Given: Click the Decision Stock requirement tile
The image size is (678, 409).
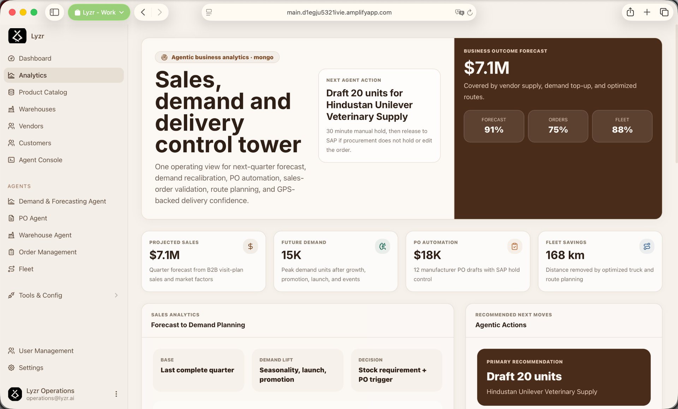Looking at the screenshot, I should click(x=397, y=370).
